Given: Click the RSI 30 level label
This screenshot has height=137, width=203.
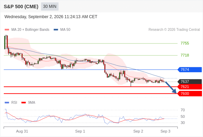Looking at the screenshot, I should [183, 123].
